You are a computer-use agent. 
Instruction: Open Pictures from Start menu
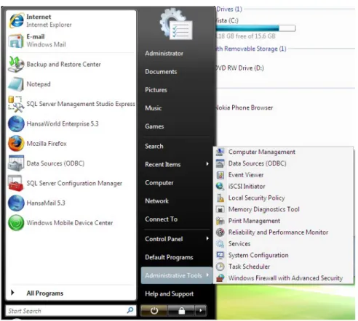pos(156,90)
